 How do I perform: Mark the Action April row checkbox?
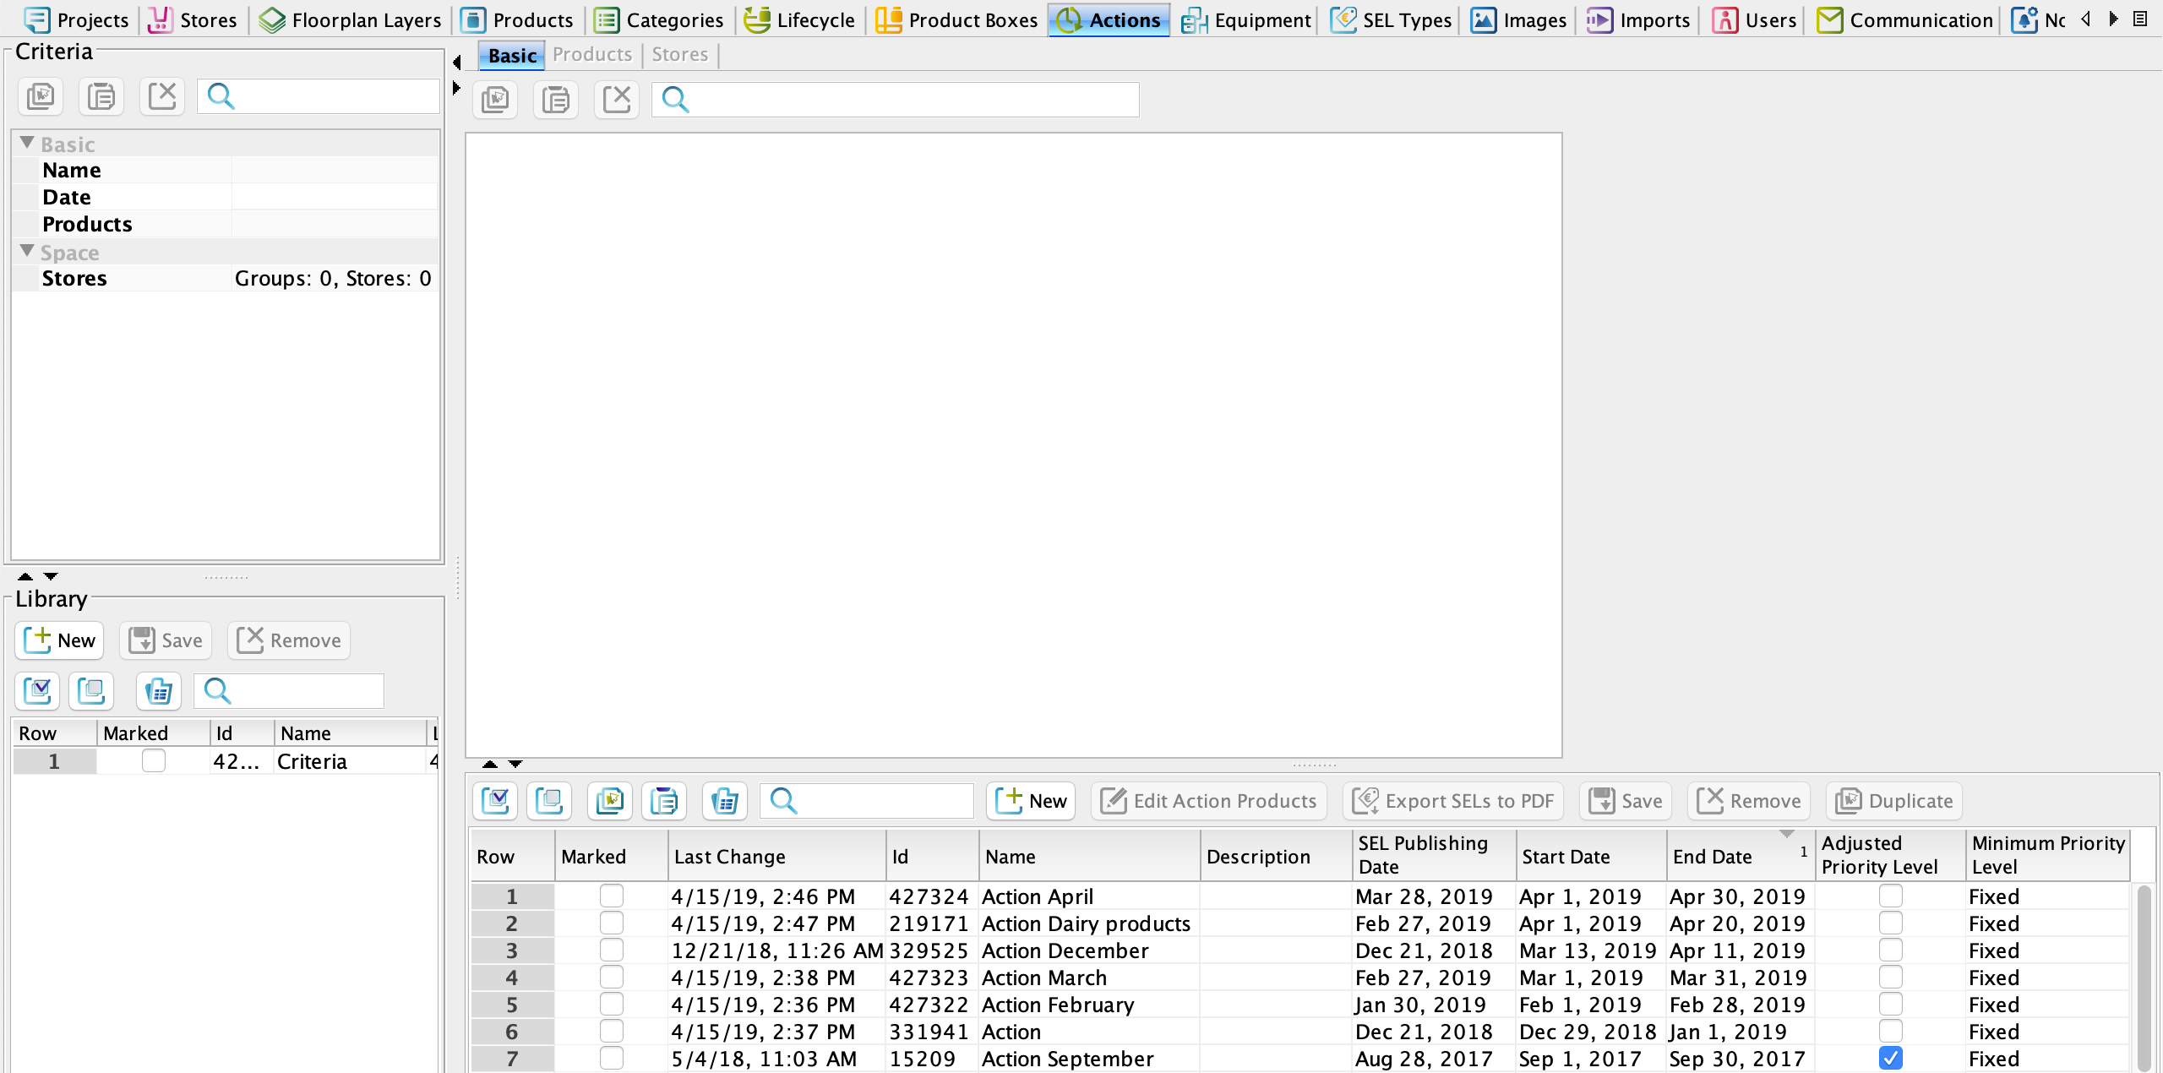[611, 896]
